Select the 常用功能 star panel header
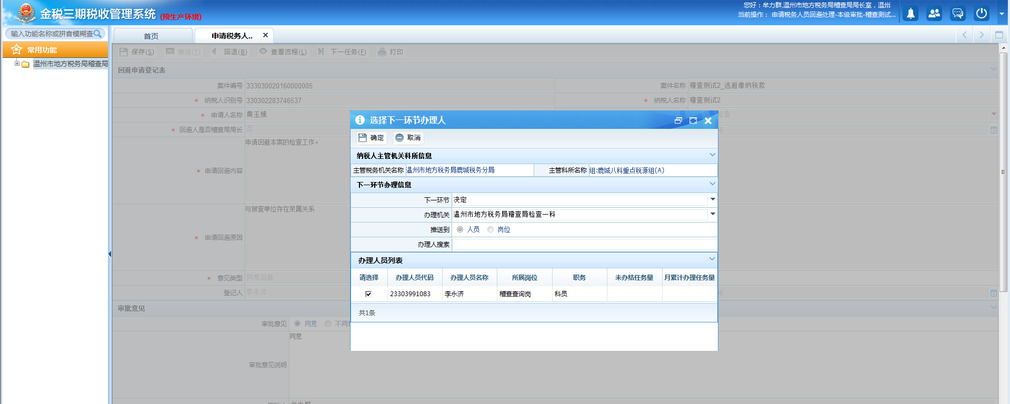Image resolution: width=1010 pixels, height=404 pixels. point(55,50)
